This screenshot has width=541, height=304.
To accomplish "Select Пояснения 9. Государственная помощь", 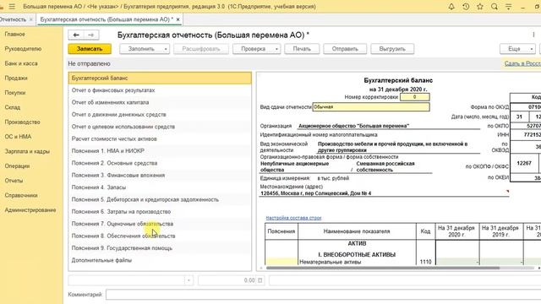I will coord(160,248).
